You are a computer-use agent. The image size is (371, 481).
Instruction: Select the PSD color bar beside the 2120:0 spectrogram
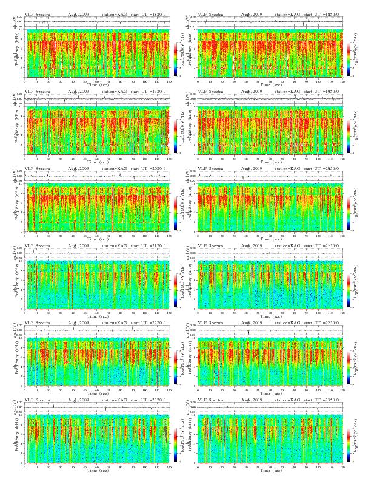pos(175,290)
